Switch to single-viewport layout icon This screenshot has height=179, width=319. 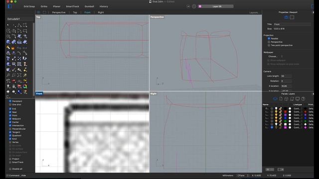(x=44, y=12)
